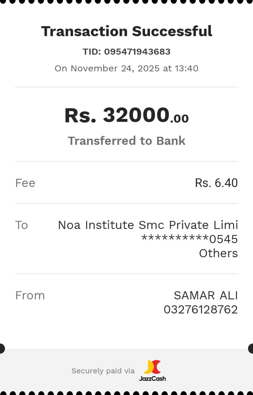Click the JazzCash wordmark text under the logo
Image resolution: width=253 pixels, height=395 pixels.
152,378
